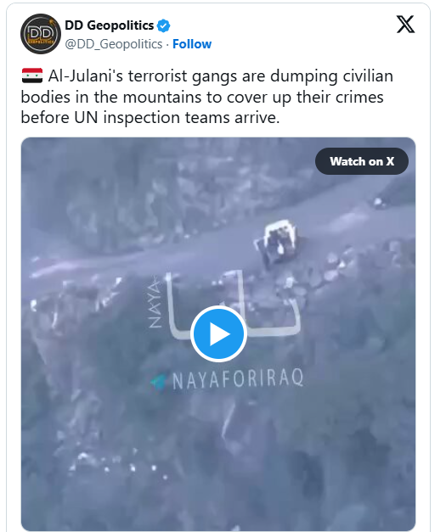Play the embedded video
The height and width of the screenshot is (532, 446).
[x=218, y=333]
